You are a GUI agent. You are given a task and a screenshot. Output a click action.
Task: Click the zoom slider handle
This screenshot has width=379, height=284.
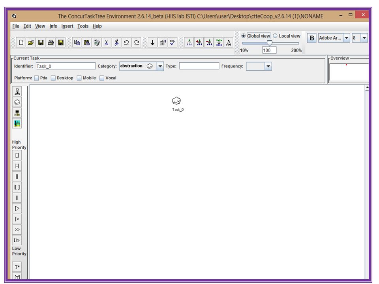(270, 43)
